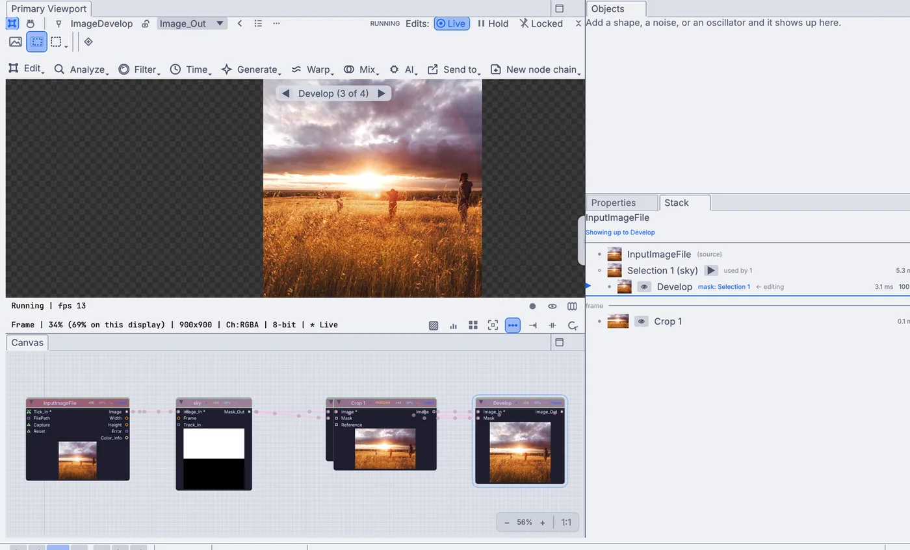The image size is (910, 550).
Task: Play the Selection 1 (sky) mask
Action: pos(711,270)
